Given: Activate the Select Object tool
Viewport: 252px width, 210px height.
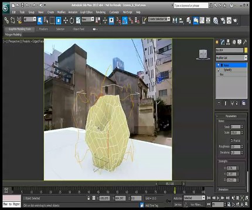Looking at the screenshot, I should (x=40, y=20).
